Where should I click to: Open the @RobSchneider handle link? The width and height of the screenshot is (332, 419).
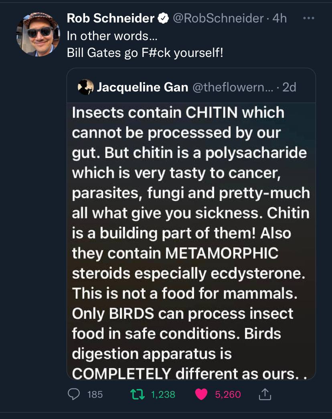218,18
